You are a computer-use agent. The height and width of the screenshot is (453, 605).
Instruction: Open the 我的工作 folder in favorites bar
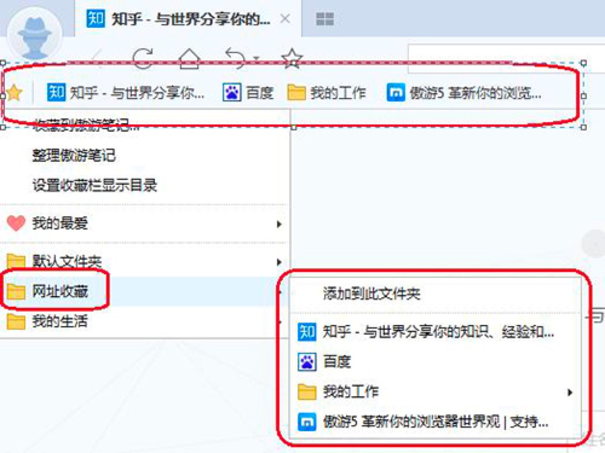[327, 92]
